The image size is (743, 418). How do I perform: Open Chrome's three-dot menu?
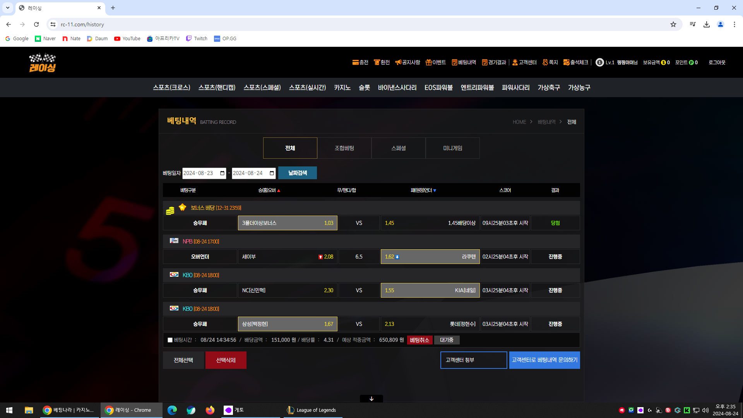(x=734, y=24)
